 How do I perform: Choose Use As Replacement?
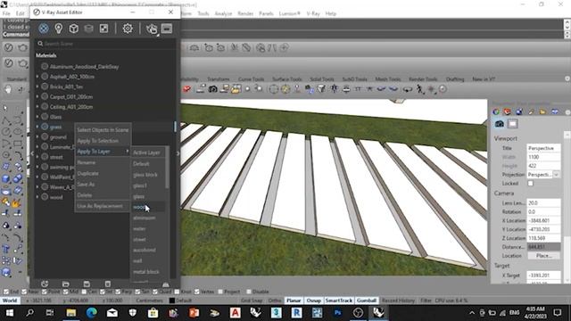click(103, 206)
